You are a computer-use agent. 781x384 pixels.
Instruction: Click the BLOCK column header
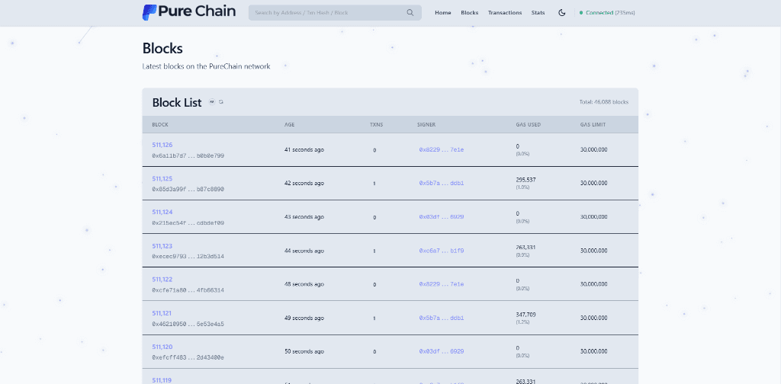pos(160,125)
